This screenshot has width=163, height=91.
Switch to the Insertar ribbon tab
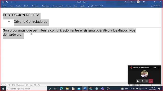[19, 6]
